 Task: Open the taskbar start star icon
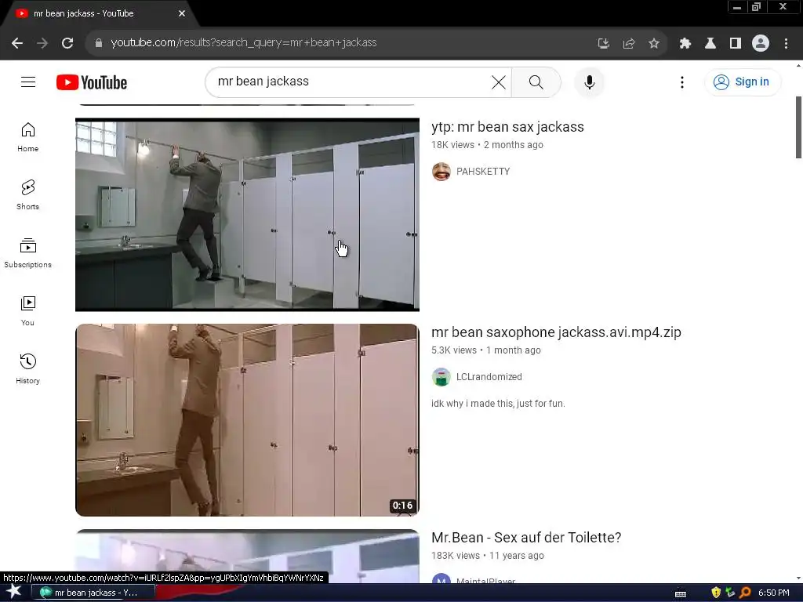[x=14, y=592]
